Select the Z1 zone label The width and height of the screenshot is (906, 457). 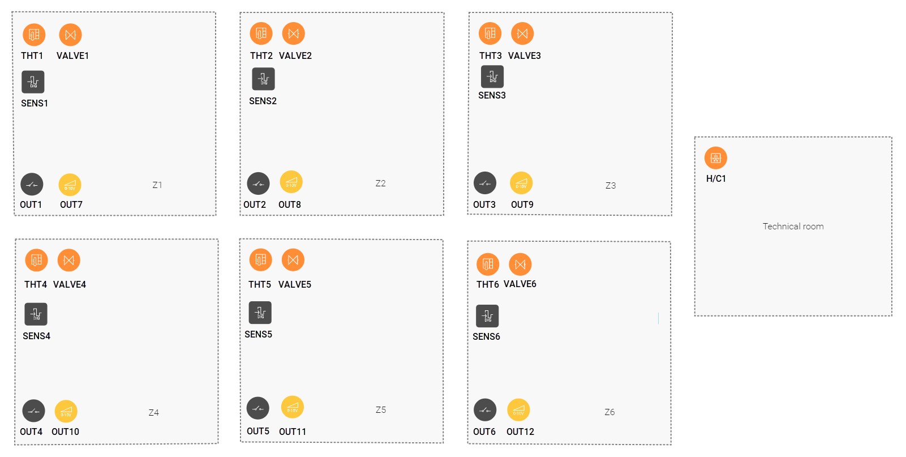(157, 185)
